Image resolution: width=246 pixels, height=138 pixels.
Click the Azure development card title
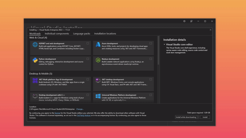pos(110,44)
